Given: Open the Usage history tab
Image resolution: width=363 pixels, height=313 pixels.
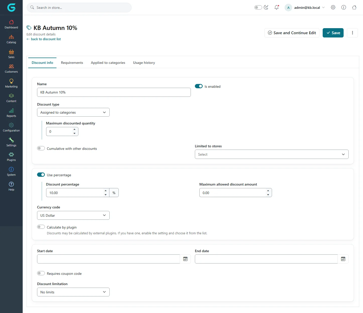Looking at the screenshot, I should pos(144,63).
